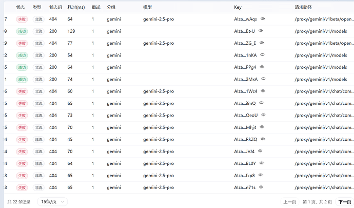Click the 成功 badge in the AIza...PPg4 row

[x=22, y=67]
